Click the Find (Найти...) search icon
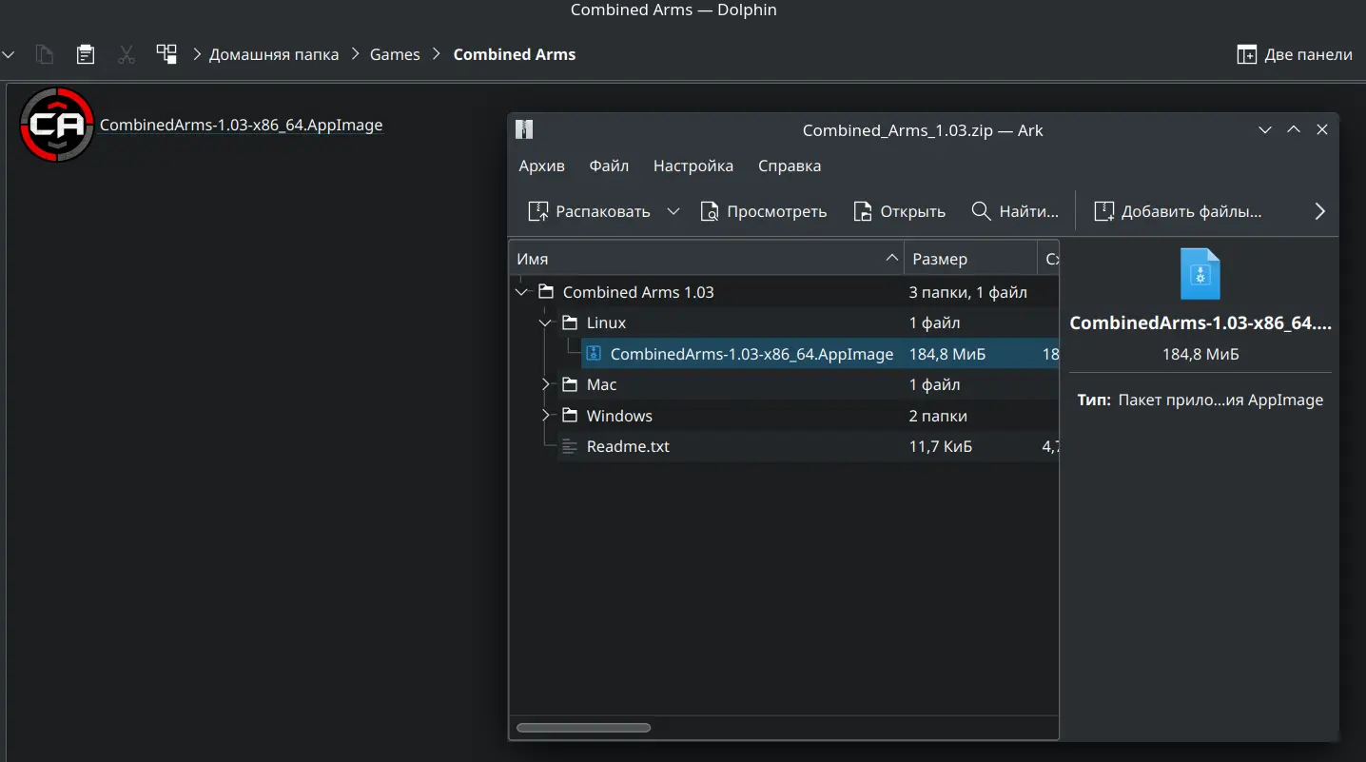1366x762 pixels. 981,211
